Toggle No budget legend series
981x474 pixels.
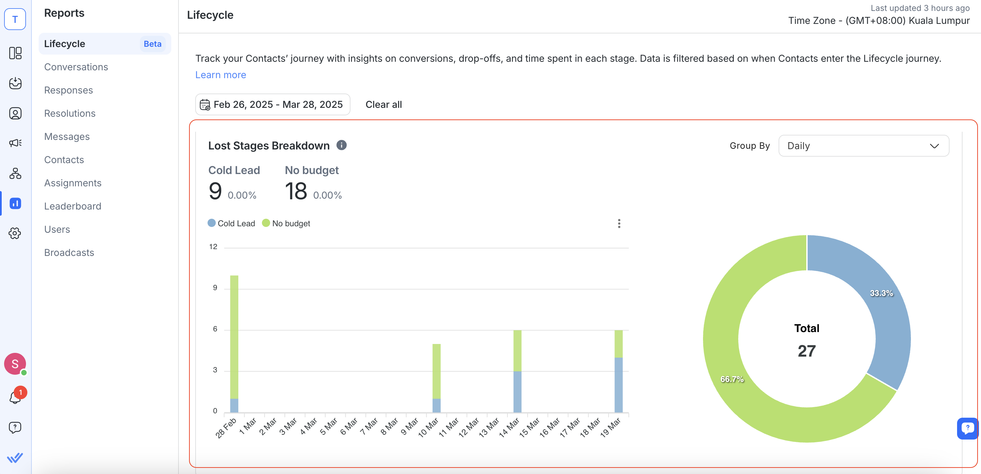pos(287,223)
